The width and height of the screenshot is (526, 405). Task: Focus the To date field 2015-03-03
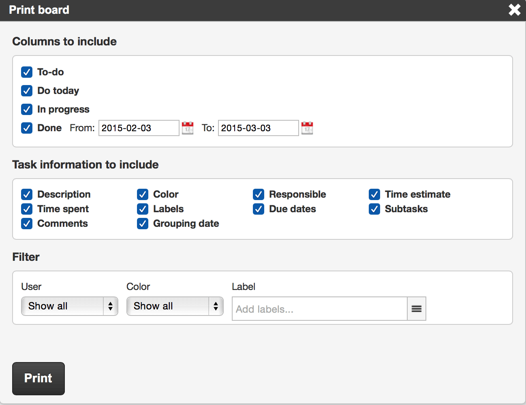point(259,128)
